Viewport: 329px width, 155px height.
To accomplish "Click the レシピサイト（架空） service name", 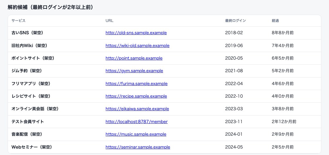I will point(31,96).
